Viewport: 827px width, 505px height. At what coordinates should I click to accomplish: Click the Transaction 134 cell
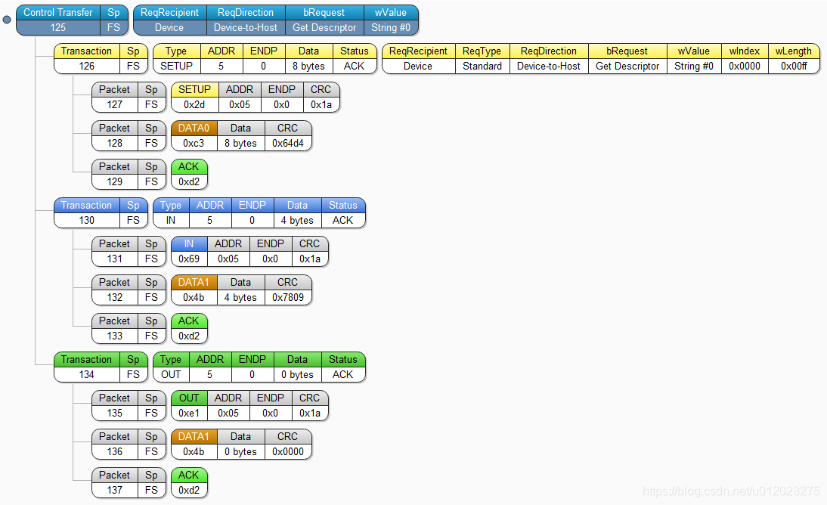click(x=87, y=367)
